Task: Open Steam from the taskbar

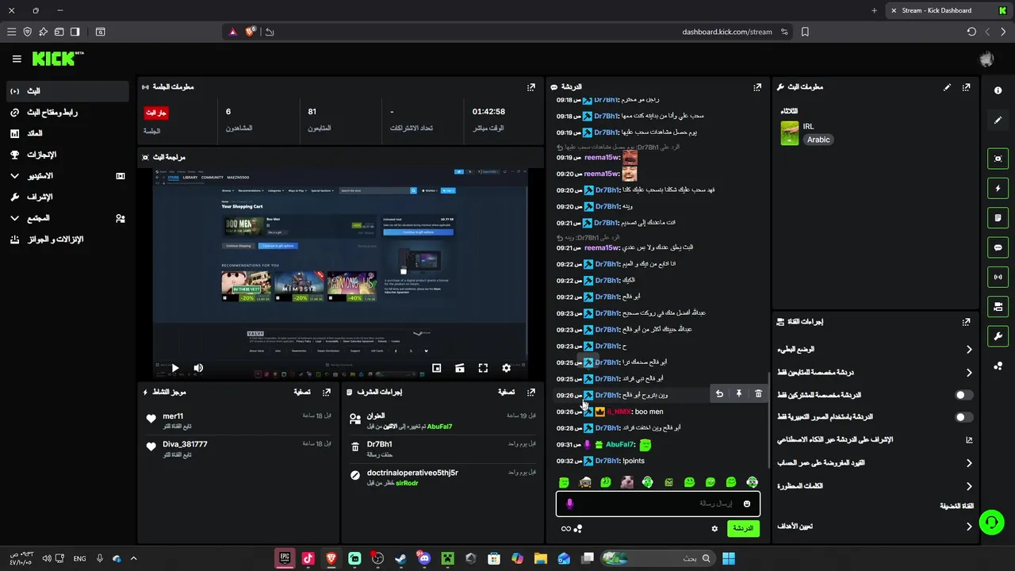Action: tap(401, 558)
